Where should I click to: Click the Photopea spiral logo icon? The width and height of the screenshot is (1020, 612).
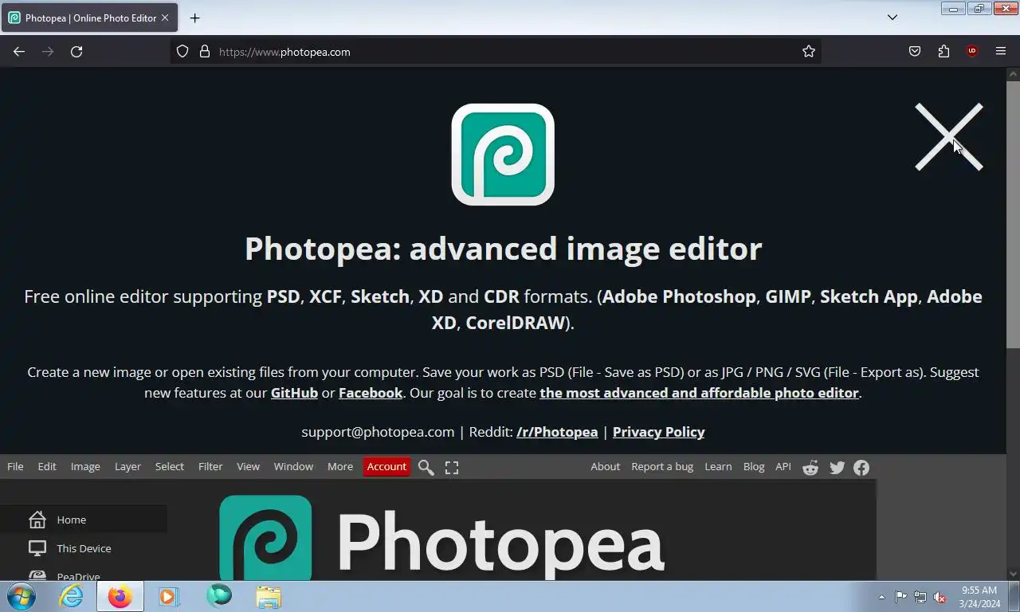pos(503,155)
